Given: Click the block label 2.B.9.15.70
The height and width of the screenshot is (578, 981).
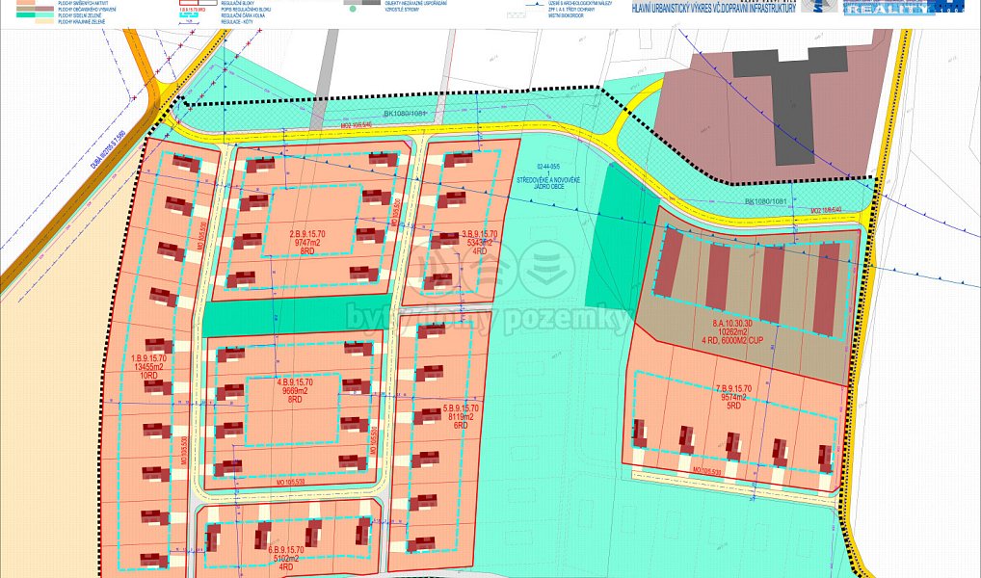Looking at the screenshot, I should click(307, 234).
